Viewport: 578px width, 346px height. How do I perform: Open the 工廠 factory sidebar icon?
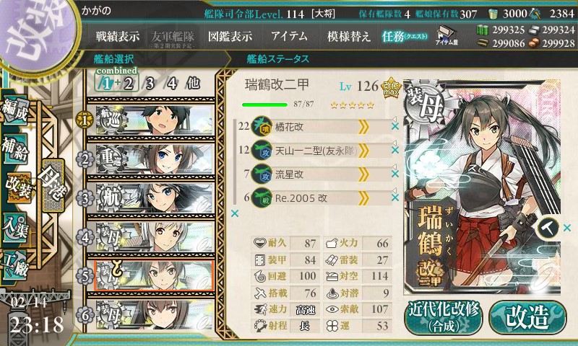14,264
